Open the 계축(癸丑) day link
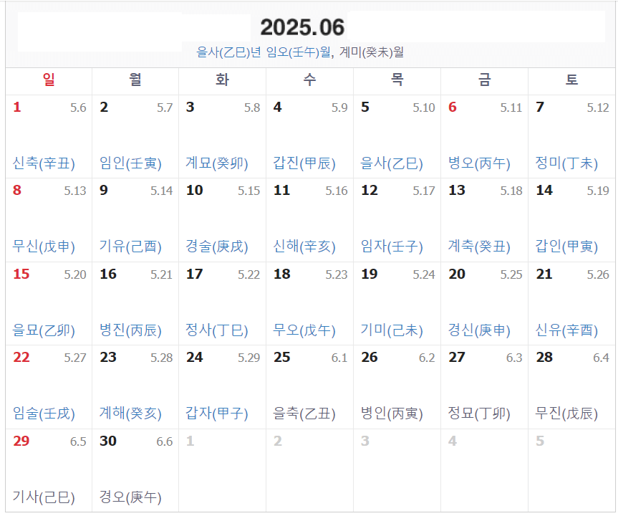 pos(479,246)
